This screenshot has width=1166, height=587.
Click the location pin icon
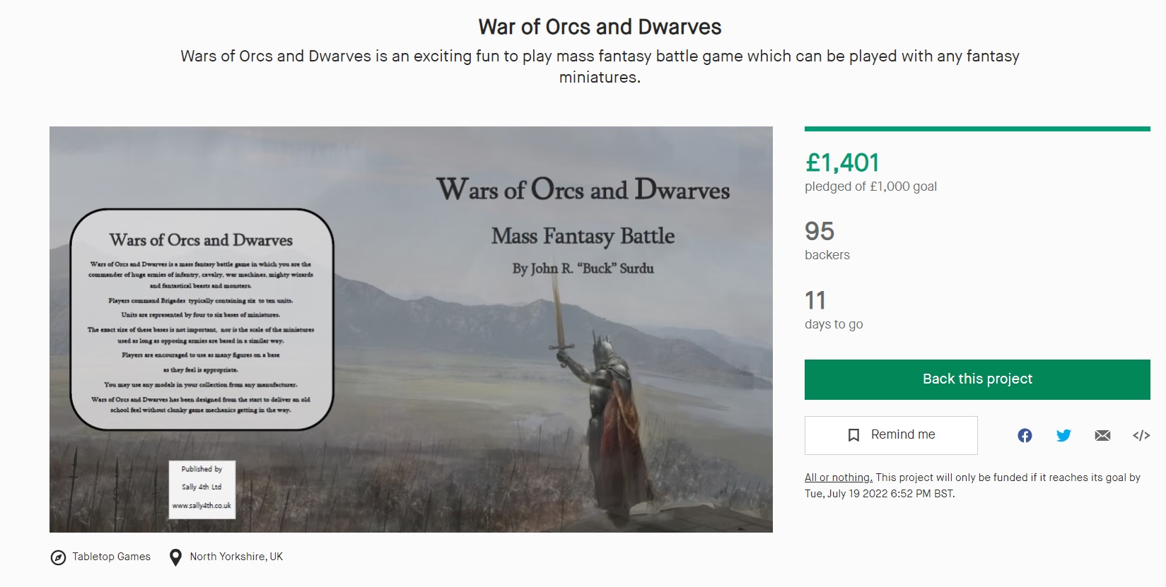pos(175,557)
